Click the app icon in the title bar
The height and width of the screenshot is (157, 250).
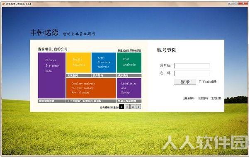coord(3,4)
